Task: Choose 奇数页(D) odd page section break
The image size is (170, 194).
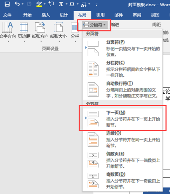Action: pos(122,180)
